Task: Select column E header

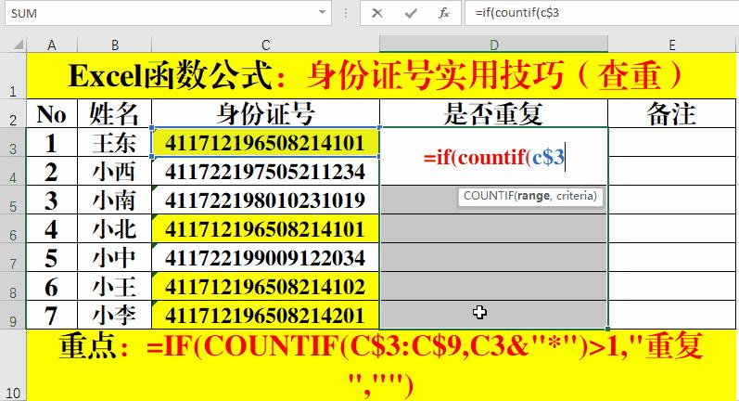Action: pos(672,45)
